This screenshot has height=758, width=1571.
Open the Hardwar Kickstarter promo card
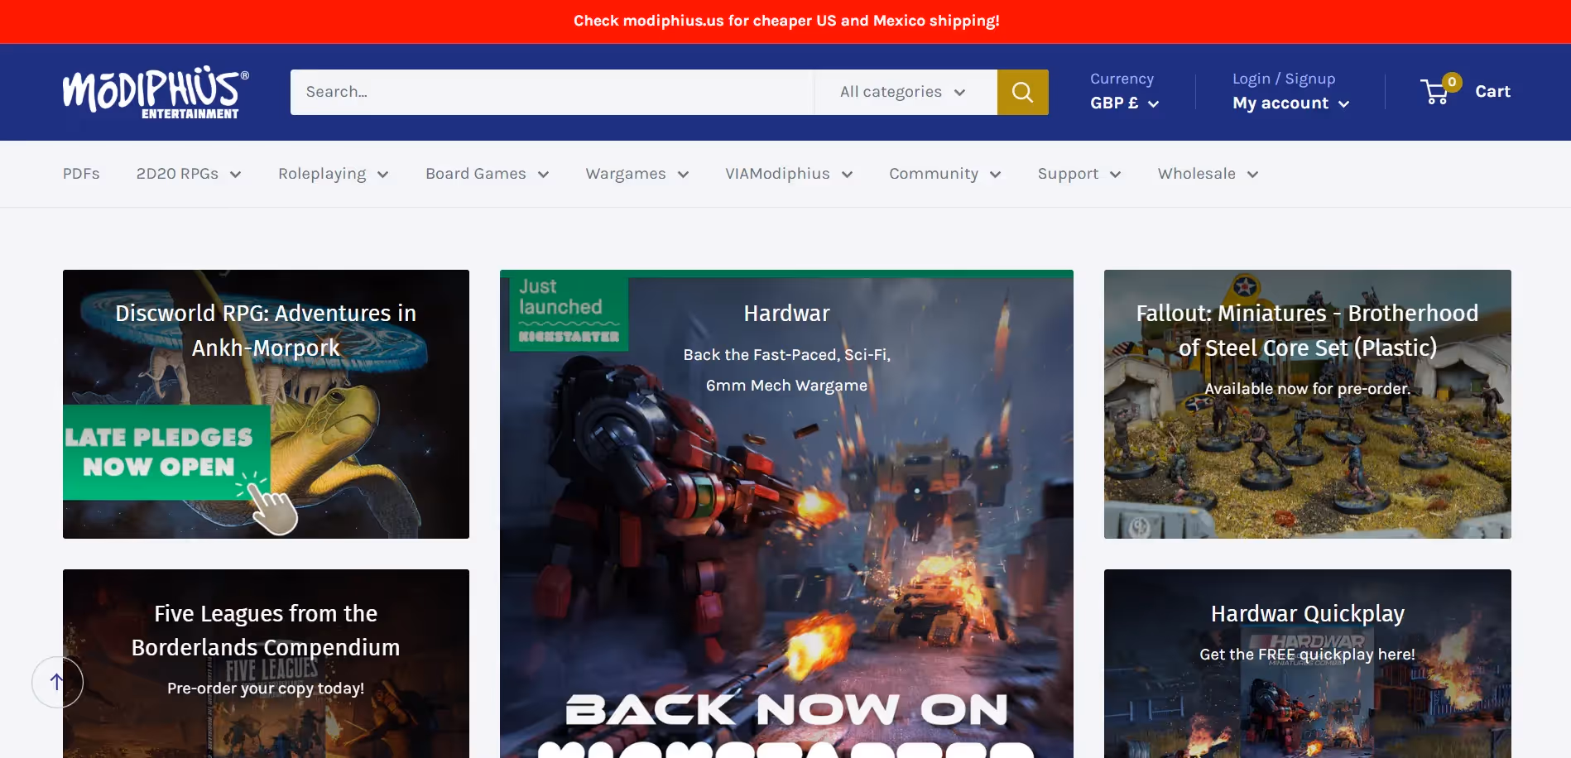click(x=786, y=514)
